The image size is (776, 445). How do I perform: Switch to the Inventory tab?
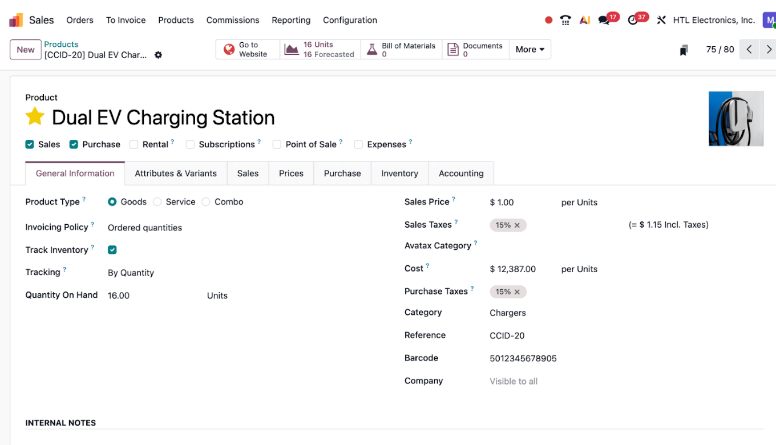399,173
